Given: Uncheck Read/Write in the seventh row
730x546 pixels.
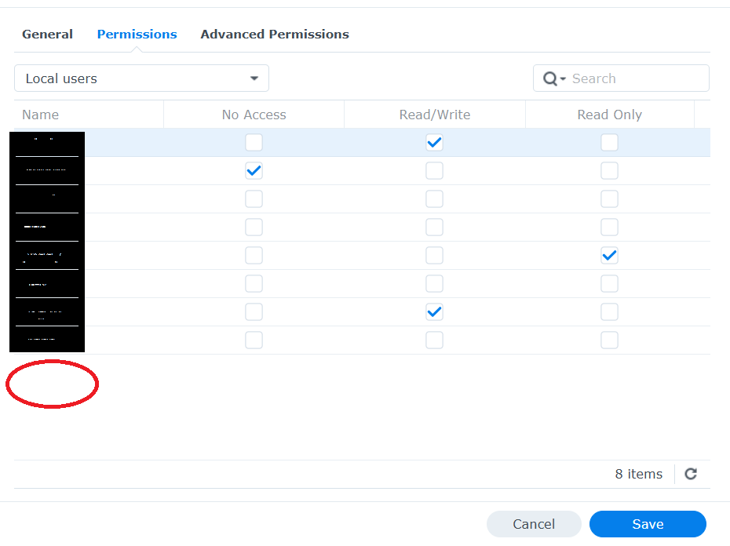Looking at the screenshot, I should [434, 312].
